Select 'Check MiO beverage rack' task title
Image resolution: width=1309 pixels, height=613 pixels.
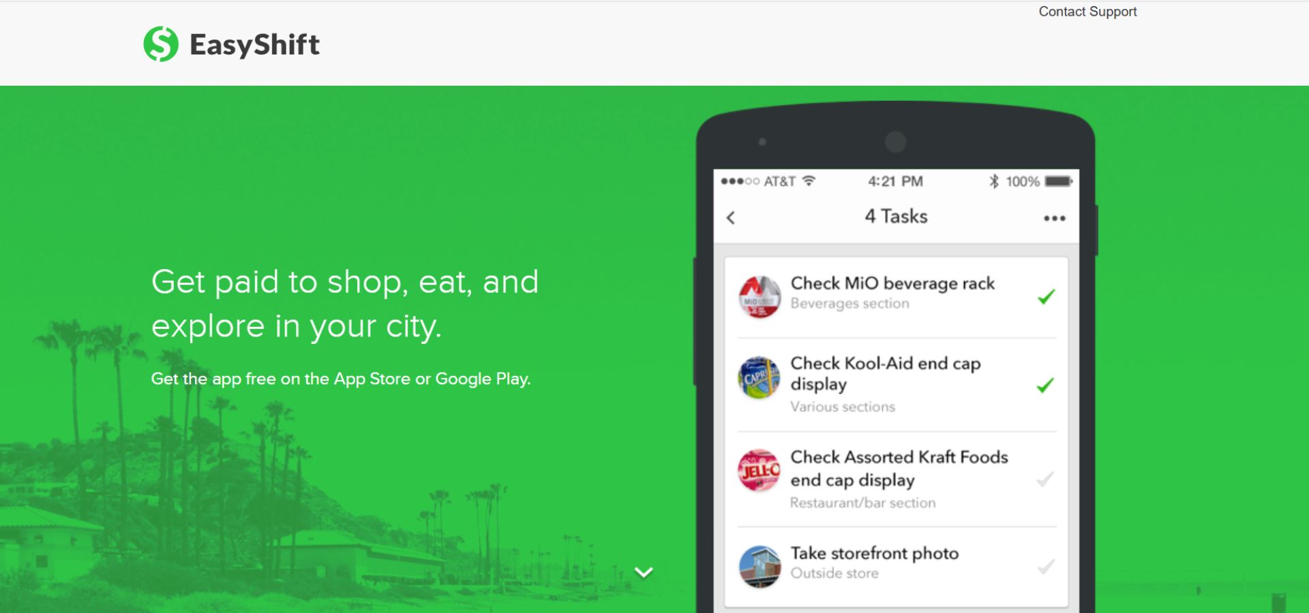[x=892, y=283]
